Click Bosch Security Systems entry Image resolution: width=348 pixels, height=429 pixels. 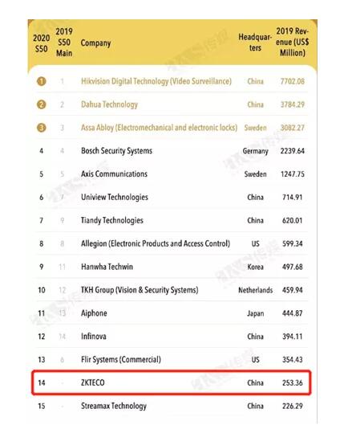point(116,151)
